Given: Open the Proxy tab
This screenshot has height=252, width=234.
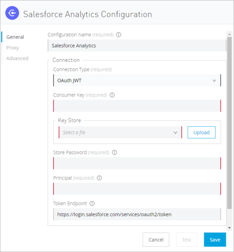Looking at the screenshot, I should point(13,48).
